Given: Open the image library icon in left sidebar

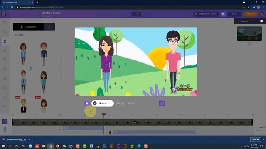Looking at the screenshot, I should [5, 78].
